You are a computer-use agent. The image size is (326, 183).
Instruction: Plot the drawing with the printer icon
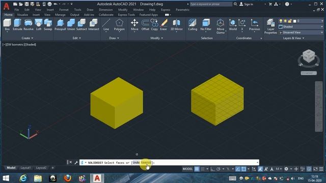49,4
